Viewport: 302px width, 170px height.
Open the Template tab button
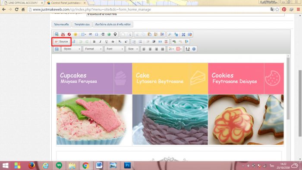[82, 25]
